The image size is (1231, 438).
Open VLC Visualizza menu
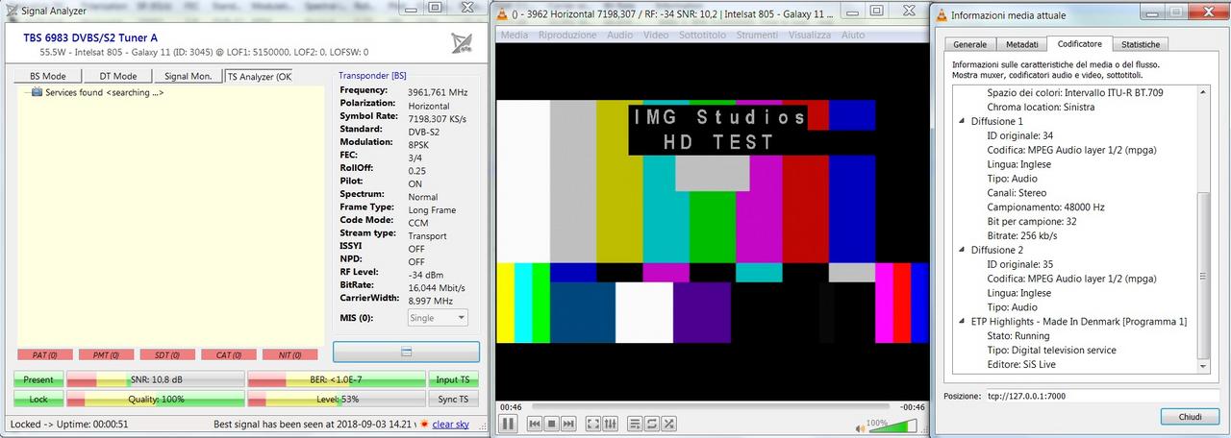click(810, 35)
